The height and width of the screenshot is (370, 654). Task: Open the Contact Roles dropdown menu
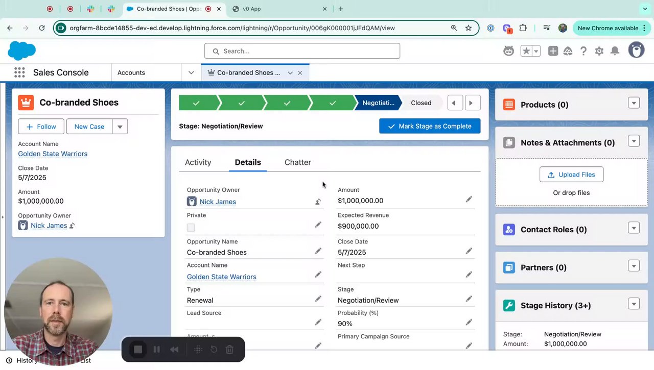coord(634,228)
